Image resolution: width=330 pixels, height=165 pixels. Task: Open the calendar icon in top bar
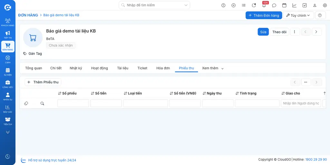284,5
